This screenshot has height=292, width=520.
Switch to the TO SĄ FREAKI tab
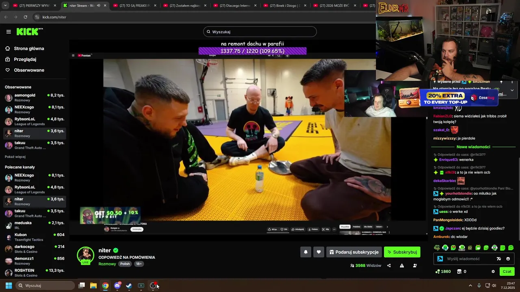click(x=134, y=6)
